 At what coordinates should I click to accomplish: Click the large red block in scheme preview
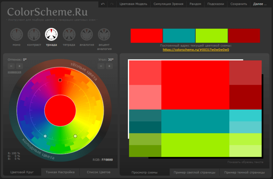click(195, 85)
